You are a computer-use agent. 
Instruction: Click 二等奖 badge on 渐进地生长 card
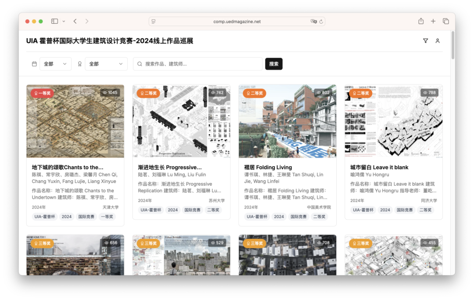[148, 93]
